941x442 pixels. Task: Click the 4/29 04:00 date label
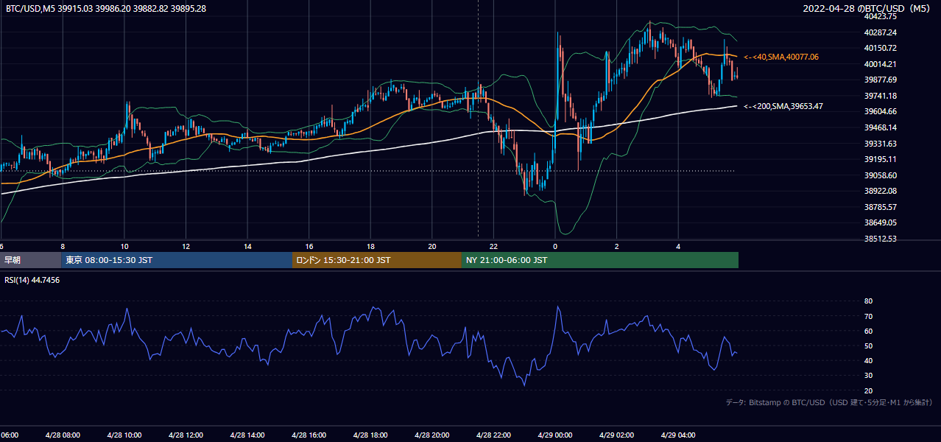click(677, 435)
